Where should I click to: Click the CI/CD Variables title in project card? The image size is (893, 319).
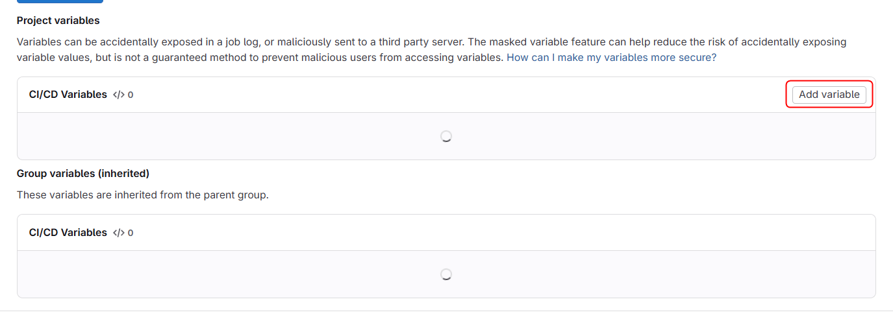pyautogui.click(x=68, y=95)
